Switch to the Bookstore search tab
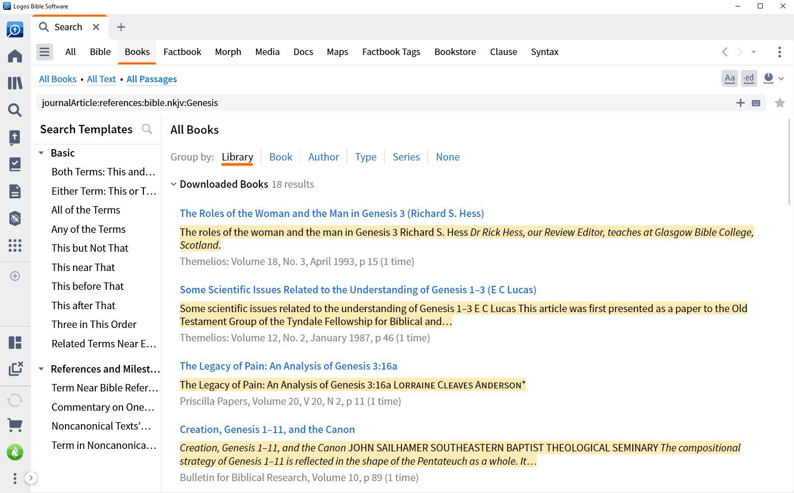Image resolution: width=794 pixels, height=493 pixels. (455, 52)
